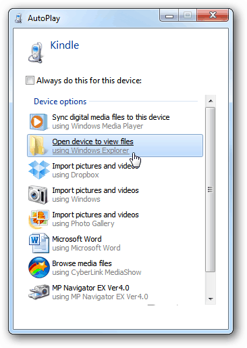The image size is (247, 348).
Task: Click the camera icon for Windows import
Action: point(38,195)
